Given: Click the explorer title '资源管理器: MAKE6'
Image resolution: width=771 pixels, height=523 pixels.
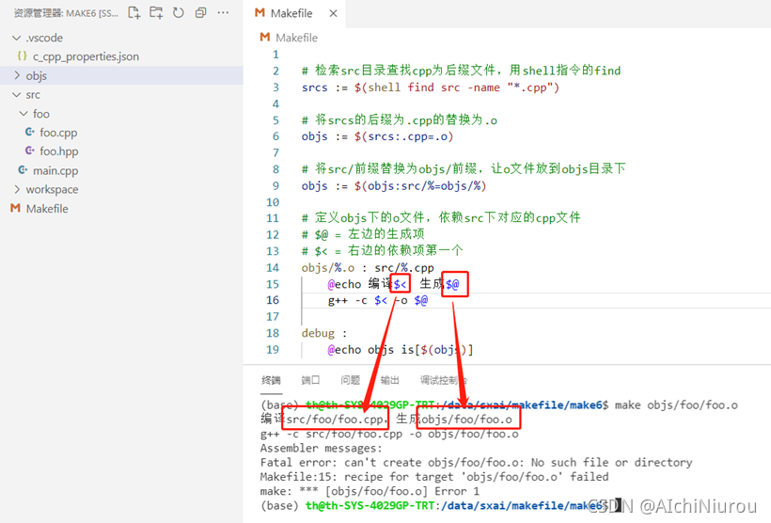Looking at the screenshot, I should (x=66, y=13).
